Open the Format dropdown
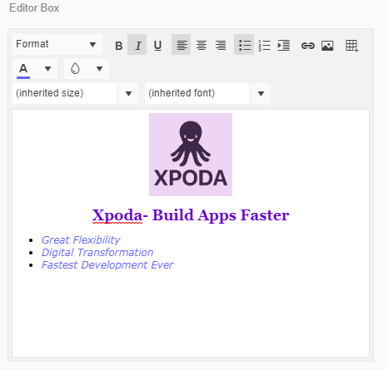This screenshot has width=388, height=370. 57,44
